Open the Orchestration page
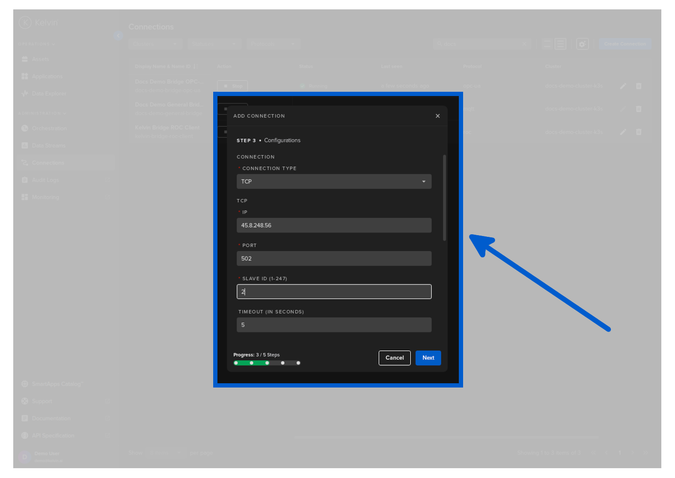 (x=49, y=128)
